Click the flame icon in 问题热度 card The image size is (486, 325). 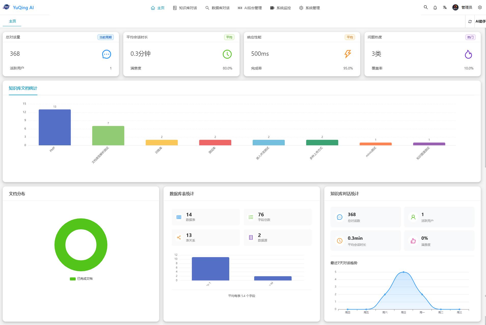pos(468,54)
